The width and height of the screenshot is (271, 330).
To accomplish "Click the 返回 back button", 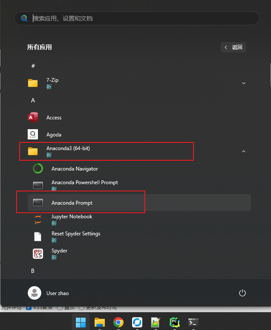I will (x=233, y=47).
